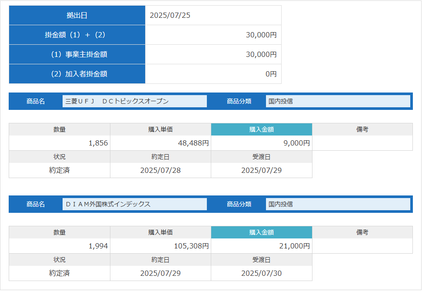422x291 pixels.
Task: Click the DIAM外国株式インデックス product name field
Action: [135, 204]
